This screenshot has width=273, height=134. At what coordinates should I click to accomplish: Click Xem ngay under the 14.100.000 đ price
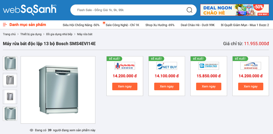167,86
